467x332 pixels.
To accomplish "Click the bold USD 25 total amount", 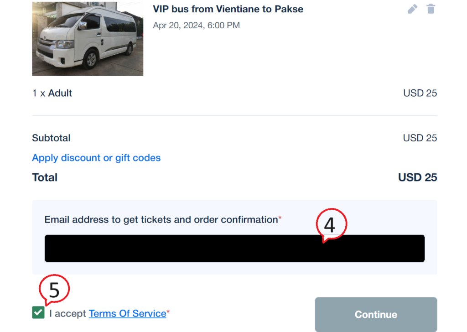I will tap(418, 177).
